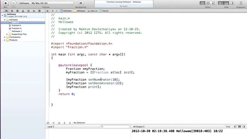247x139 pixels.
Task: Show the Issue navigator
Action: pos(23,11)
